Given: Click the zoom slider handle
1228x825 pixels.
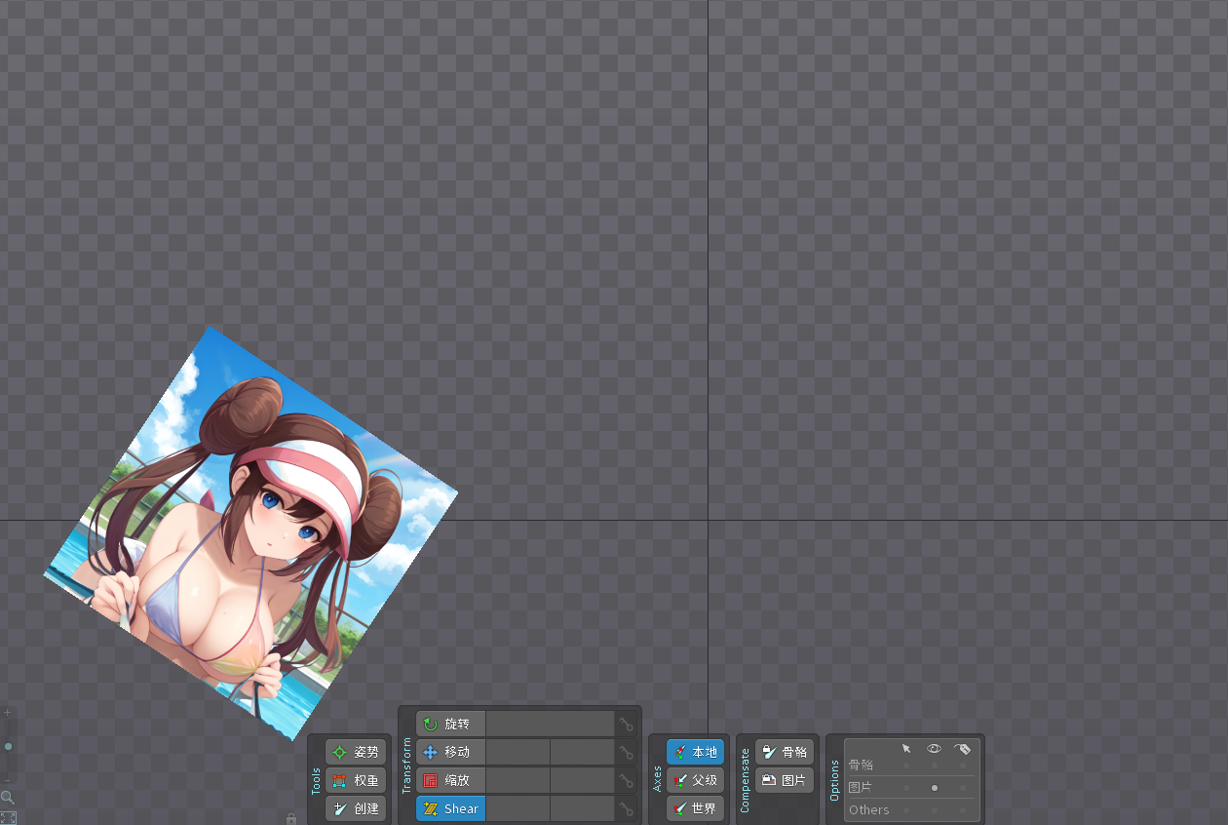Looking at the screenshot, I should [8, 747].
